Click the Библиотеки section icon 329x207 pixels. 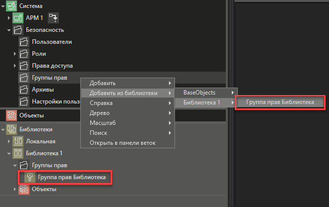coord(9,129)
